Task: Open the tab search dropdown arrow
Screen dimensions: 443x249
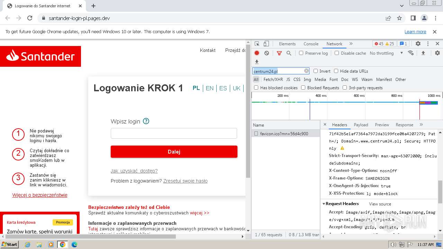Action: click(x=402, y=6)
